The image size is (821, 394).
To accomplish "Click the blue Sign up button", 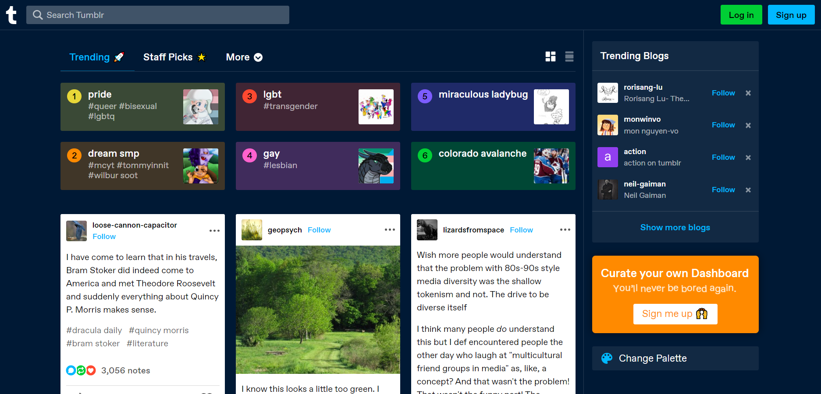I will click(x=791, y=15).
